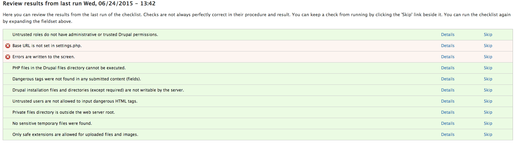Open Details for sensitive temporary files check
Screen dimensions: 516x145
click(447, 123)
